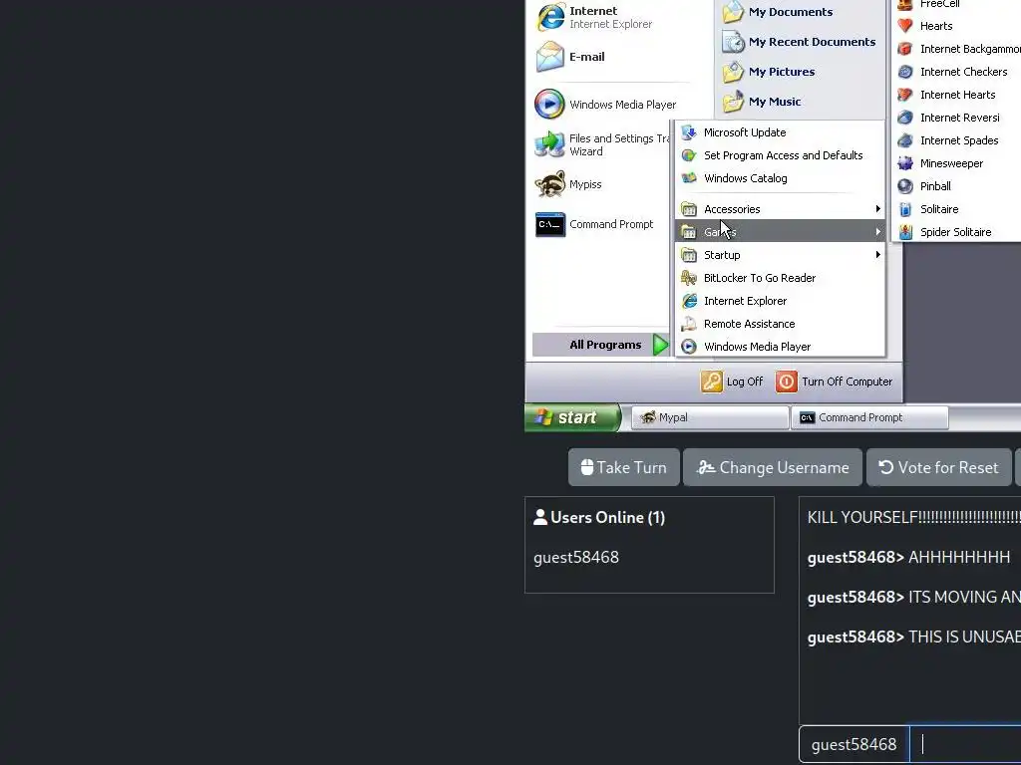1021x765 pixels.
Task: Click the E-mail envelope icon
Action: [x=550, y=57]
